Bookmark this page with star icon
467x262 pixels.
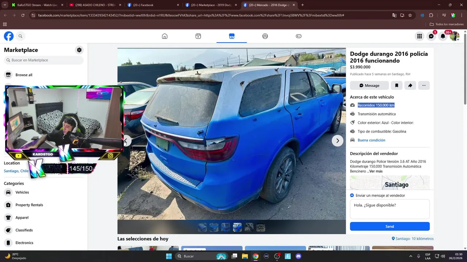coord(410,15)
